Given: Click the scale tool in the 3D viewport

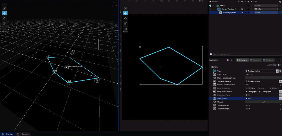Looking at the screenshot, I should coord(4,23).
